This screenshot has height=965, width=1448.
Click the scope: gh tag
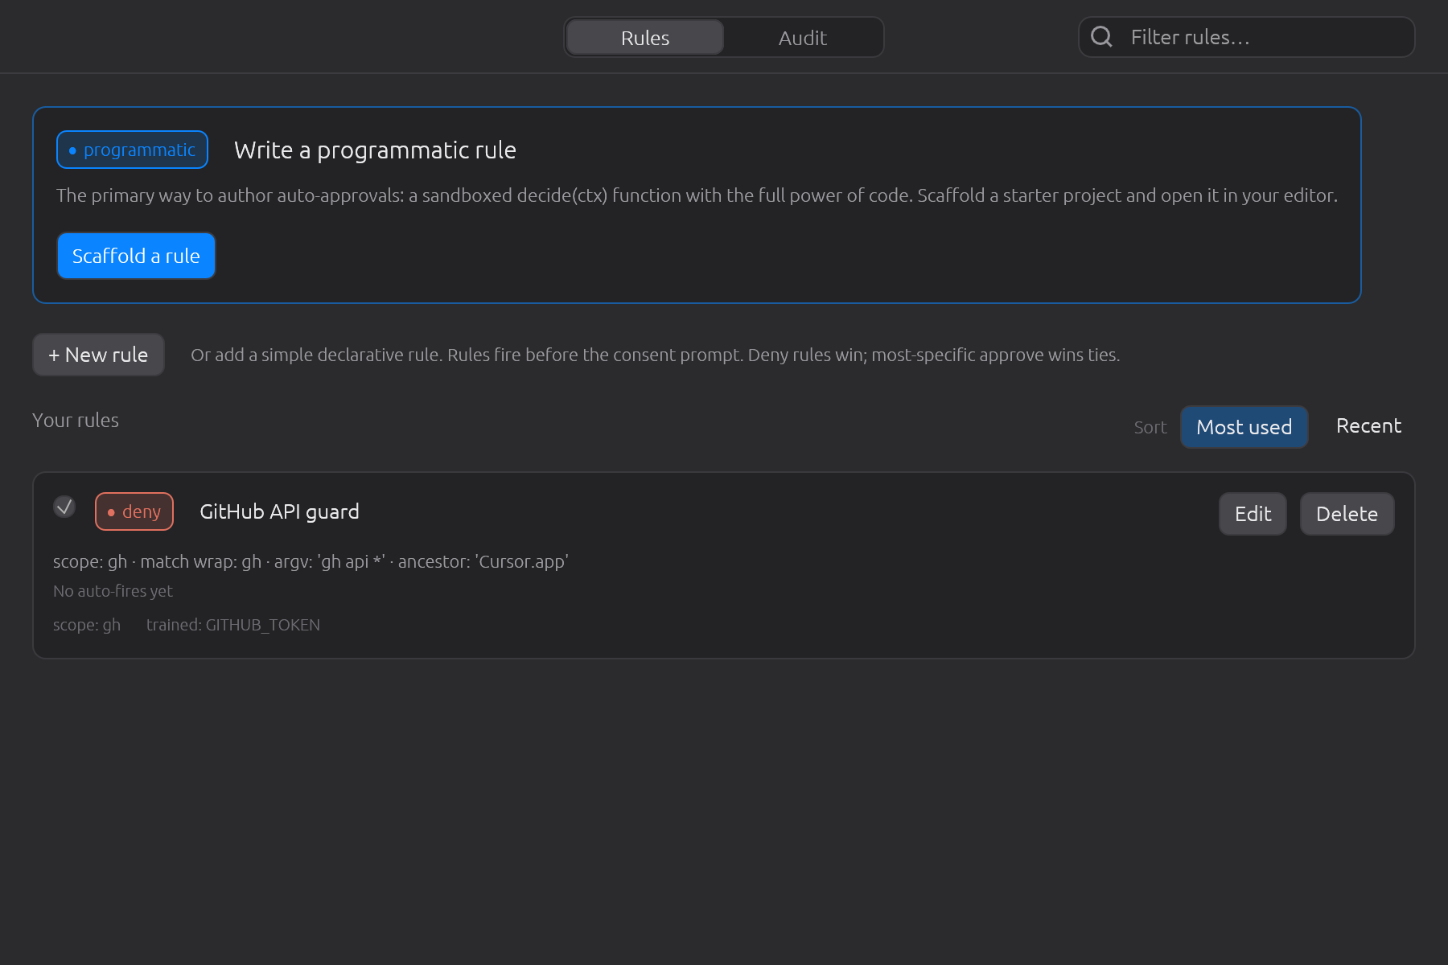click(87, 625)
